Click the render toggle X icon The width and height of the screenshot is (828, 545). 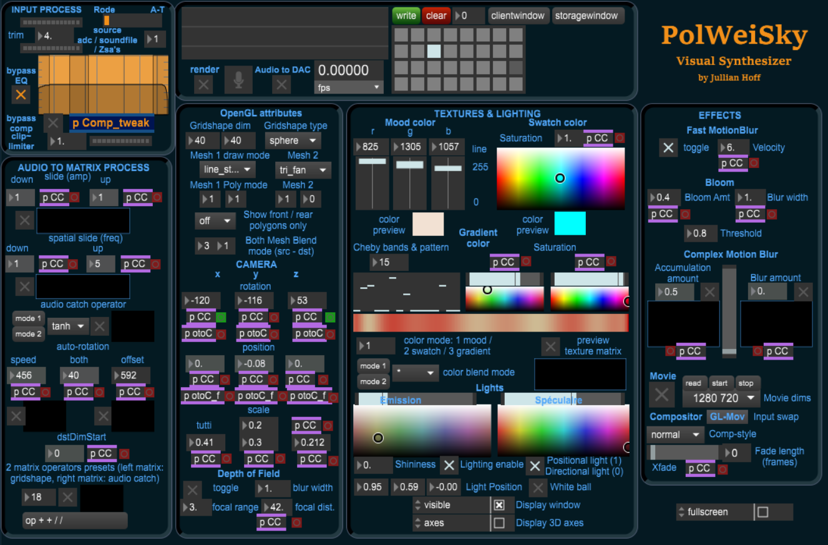point(203,84)
